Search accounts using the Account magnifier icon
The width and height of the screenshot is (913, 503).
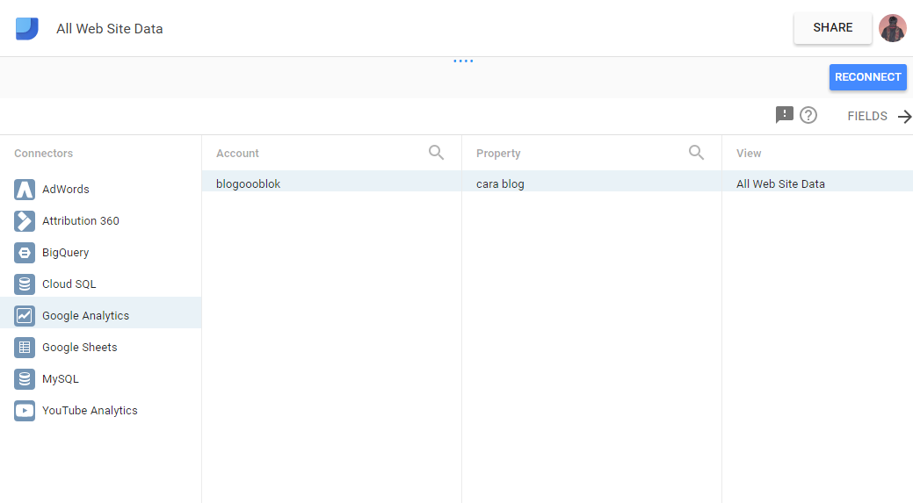click(436, 153)
